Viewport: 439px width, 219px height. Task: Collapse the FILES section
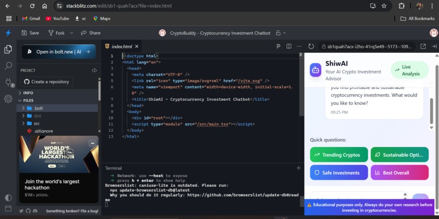click(57, 100)
